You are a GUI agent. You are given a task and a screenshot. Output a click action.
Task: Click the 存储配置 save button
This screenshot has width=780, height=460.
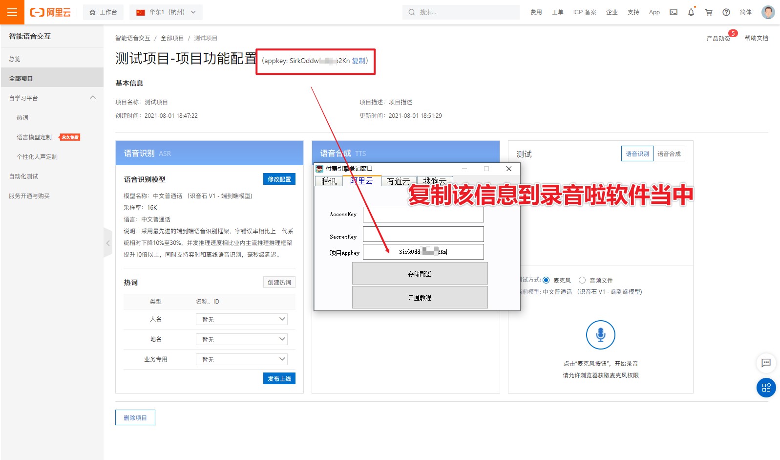[x=420, y=273]
